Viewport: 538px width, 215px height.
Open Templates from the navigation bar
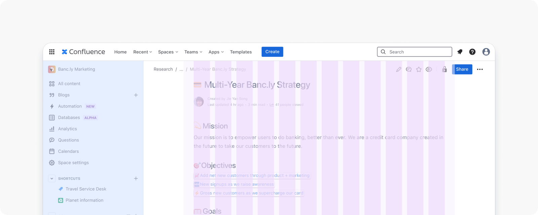(241, 52)
